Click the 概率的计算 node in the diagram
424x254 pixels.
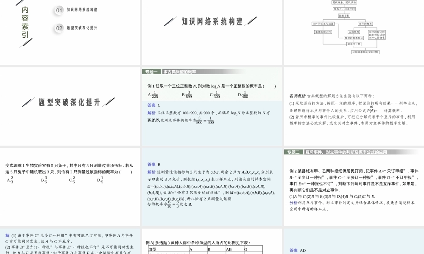point(354,44)
